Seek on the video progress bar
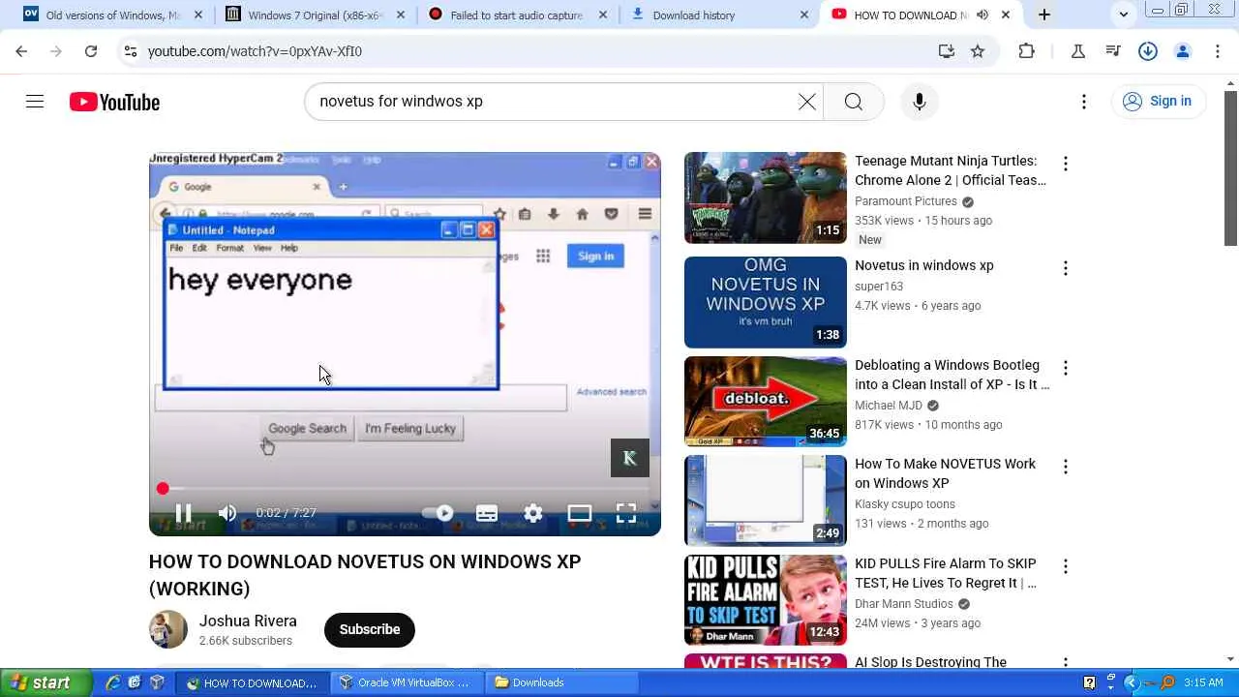Image resolution: width=1239 pixels, height=697 pixels. 405,489
